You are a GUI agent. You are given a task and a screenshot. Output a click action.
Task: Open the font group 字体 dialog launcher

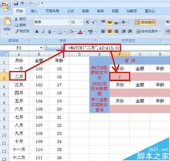pyautogui.click(x=95, y=40)
